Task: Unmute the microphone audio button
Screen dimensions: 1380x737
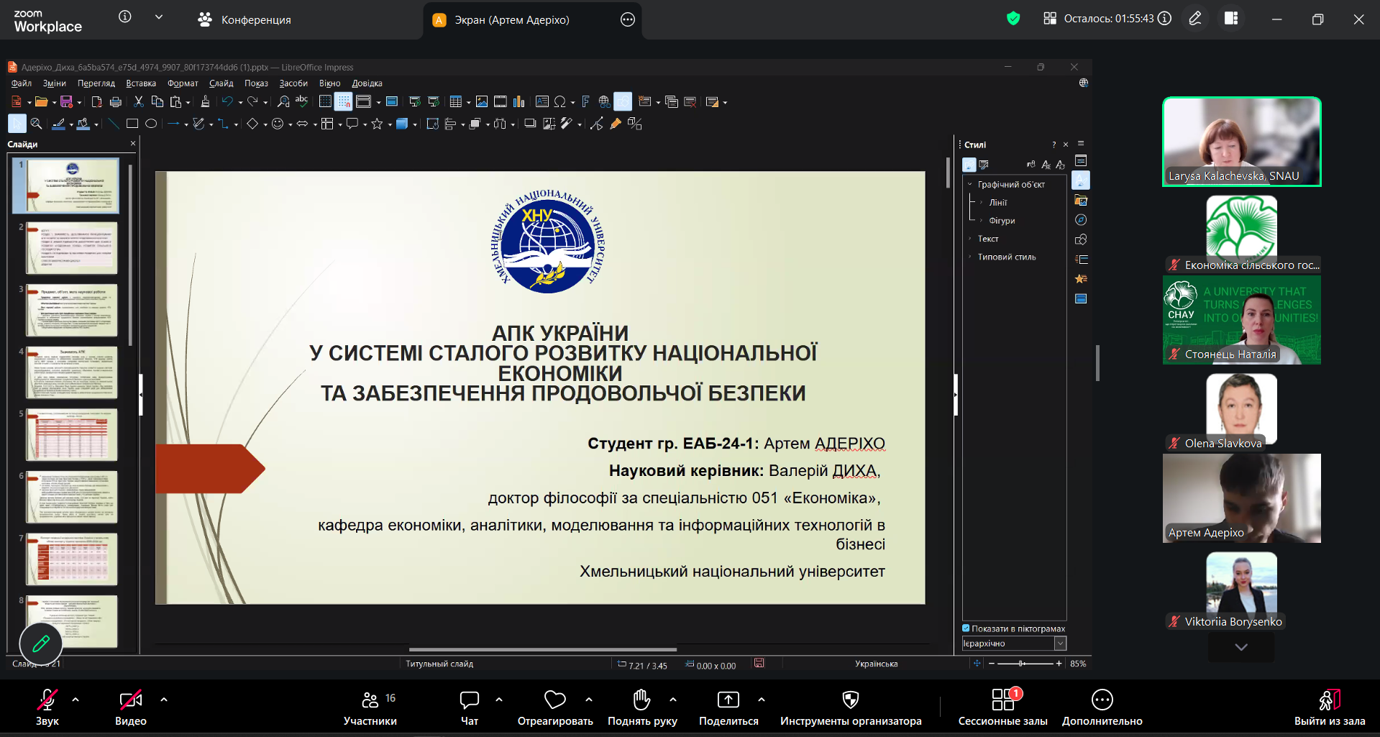Action: (x=47, y=708)
